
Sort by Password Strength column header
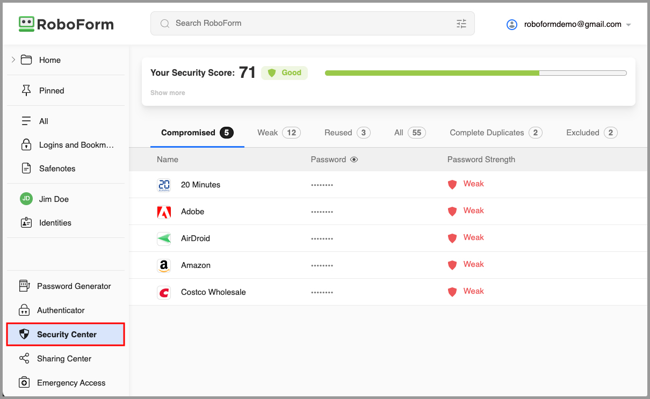click(481, 159)
